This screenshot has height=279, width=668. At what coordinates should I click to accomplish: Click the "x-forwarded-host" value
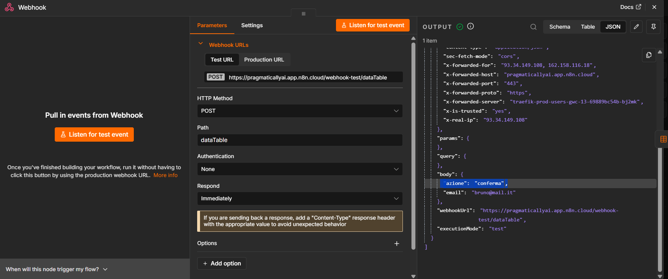point(550,74)
